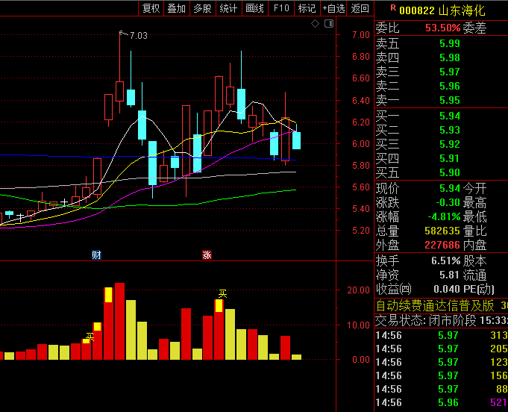Toggle the panel layout icon atop the chart

[x=329, y=24]
